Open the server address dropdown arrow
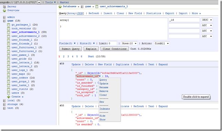Screen dimensions: 222x131 [39, 2]
